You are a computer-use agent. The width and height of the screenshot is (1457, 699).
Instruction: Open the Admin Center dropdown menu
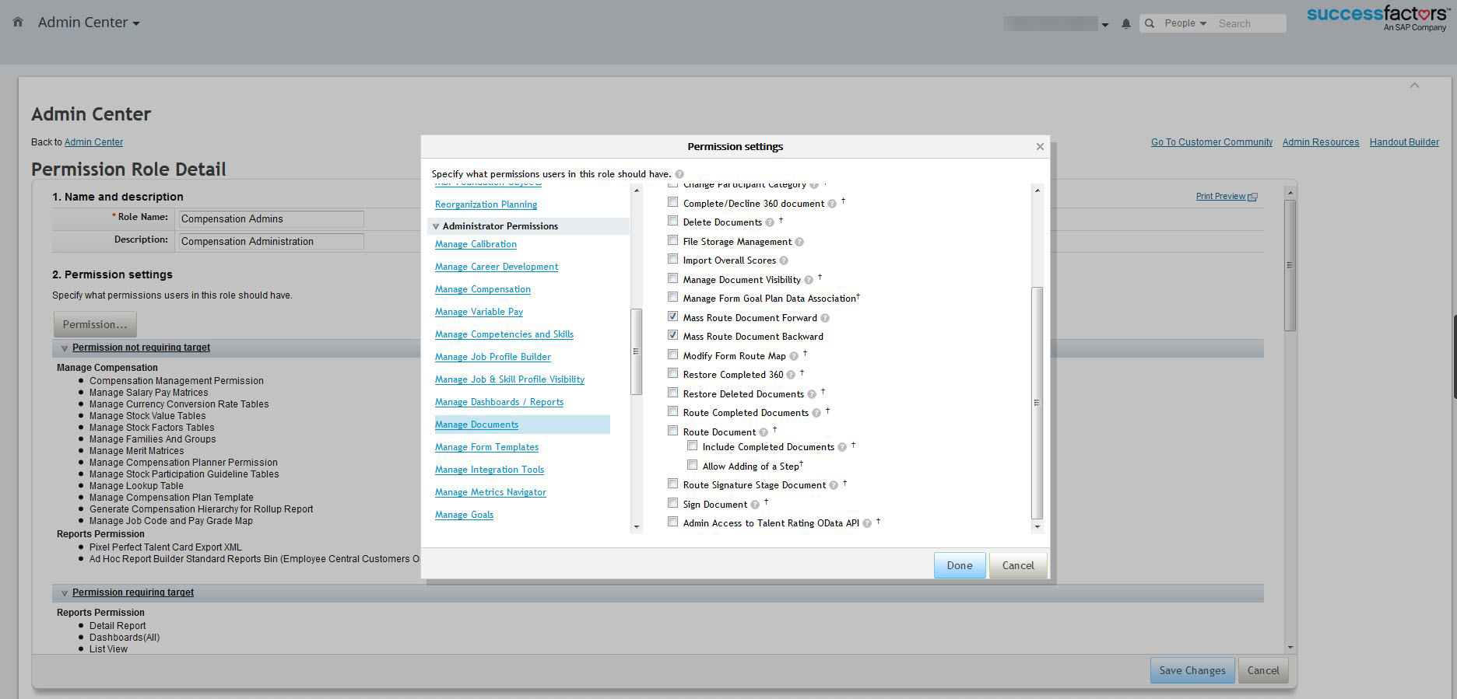(89, 23)
